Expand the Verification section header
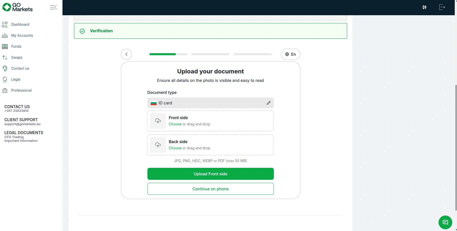This screenshot has height=231, width=457. [210, 31]
